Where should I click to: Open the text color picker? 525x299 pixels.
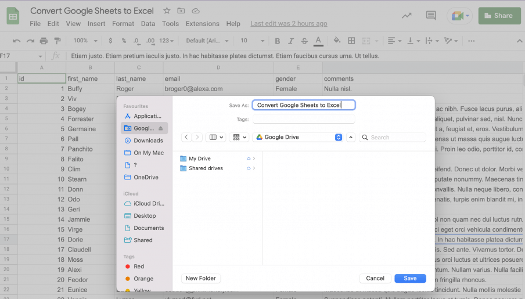(318, 41)
